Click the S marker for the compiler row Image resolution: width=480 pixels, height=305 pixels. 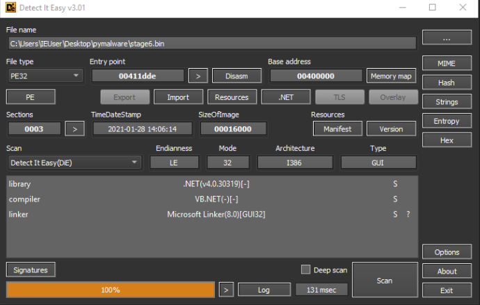coord(395,199)
